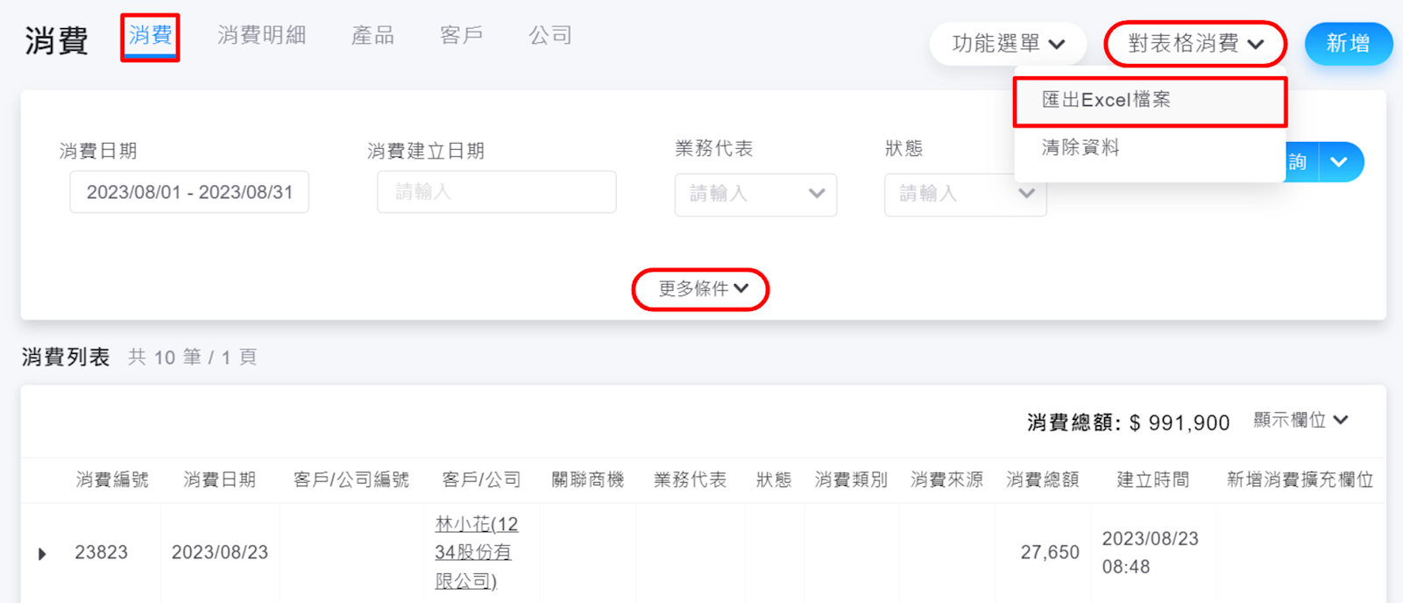Open the 業務代表 dropdown
Image resolution: width=1403 pixels, height=603 pixels.
(x=755, y=194)
